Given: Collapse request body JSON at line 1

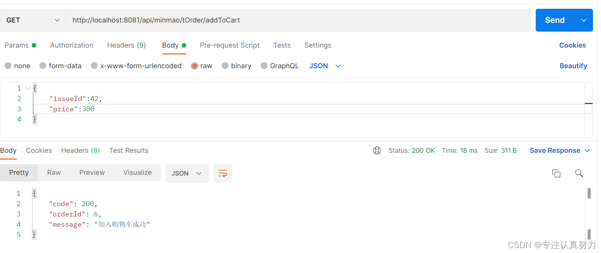Looking at the screenshot, I should [x=28, y=88].
